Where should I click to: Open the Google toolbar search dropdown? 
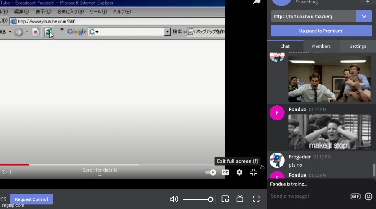point(167,32)
